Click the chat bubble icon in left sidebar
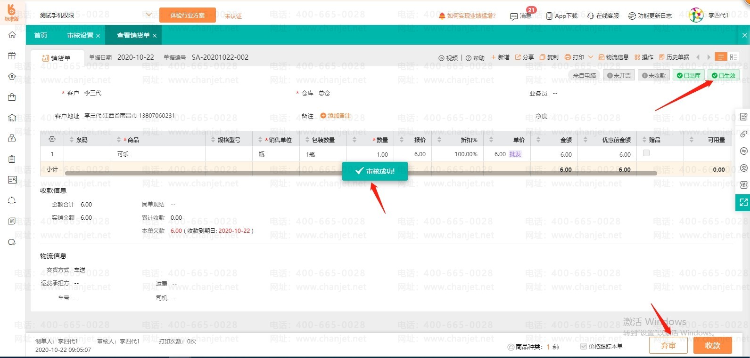 12,242
